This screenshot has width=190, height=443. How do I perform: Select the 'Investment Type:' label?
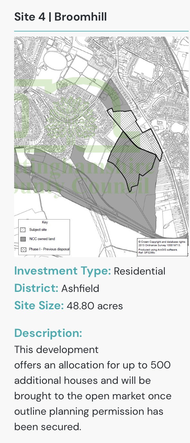click(63, 271)
